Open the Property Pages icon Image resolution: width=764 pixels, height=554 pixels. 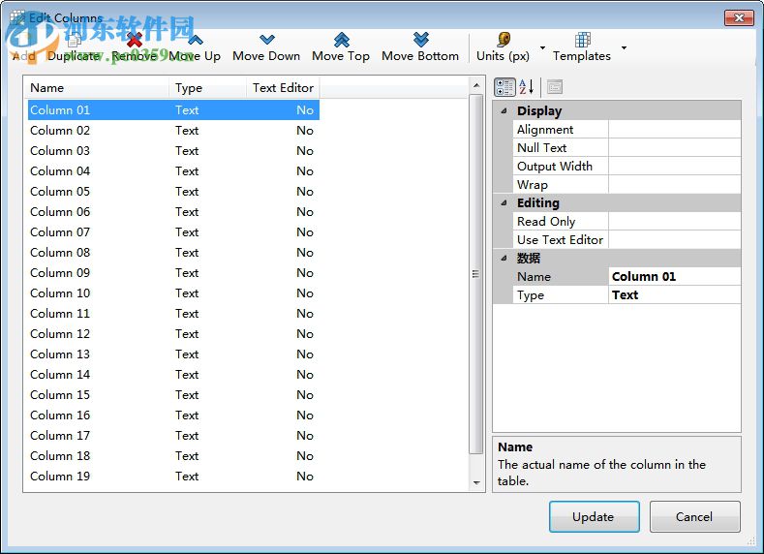coord(555,87)
